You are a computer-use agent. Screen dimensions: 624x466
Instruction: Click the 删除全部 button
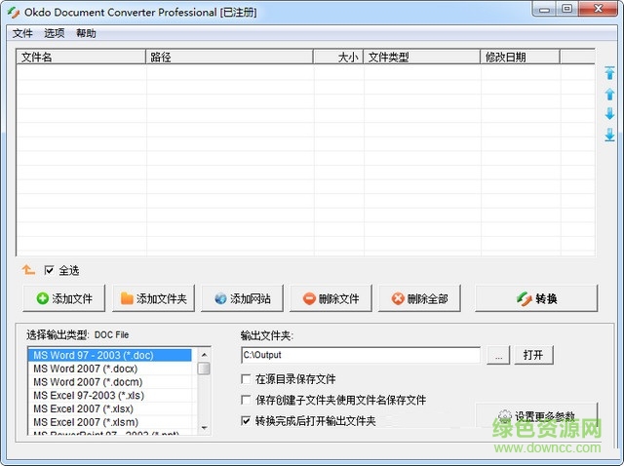pyautogui.click(x=419, y=298)
